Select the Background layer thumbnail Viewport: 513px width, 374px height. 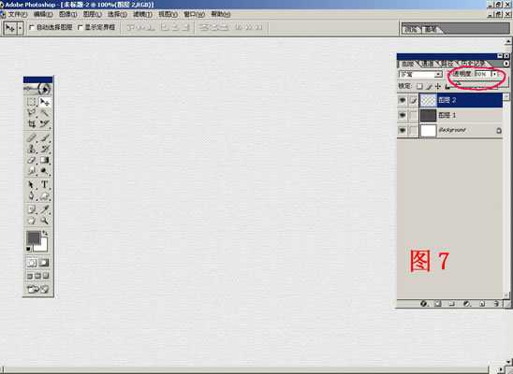click(428, 130)
